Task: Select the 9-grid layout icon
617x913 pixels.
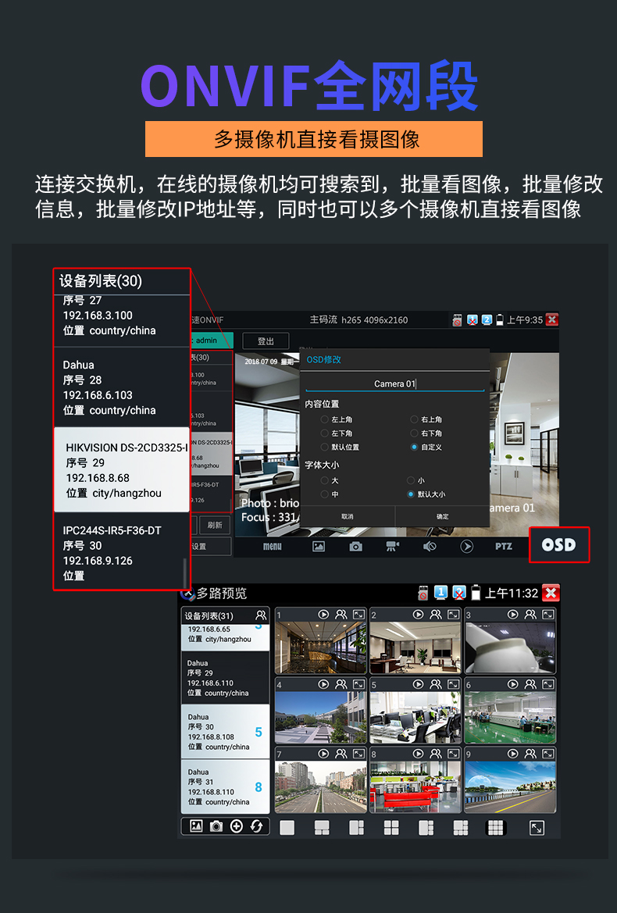Action: click(x=496, y=828)
